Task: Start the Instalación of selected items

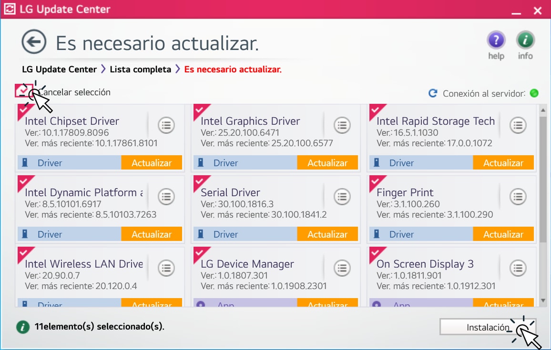Action: tap(488, 327)
